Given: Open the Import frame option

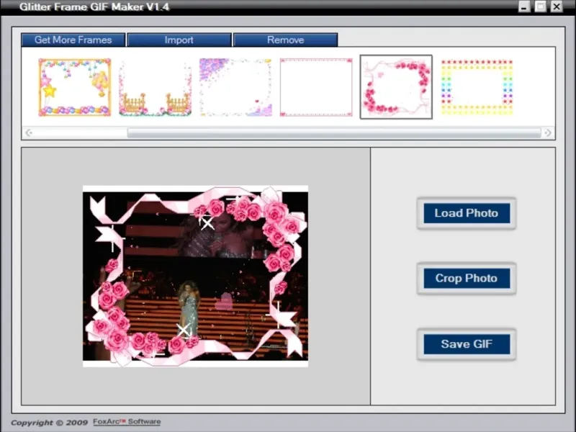Looking at the screenshot, I should point(179,40).
